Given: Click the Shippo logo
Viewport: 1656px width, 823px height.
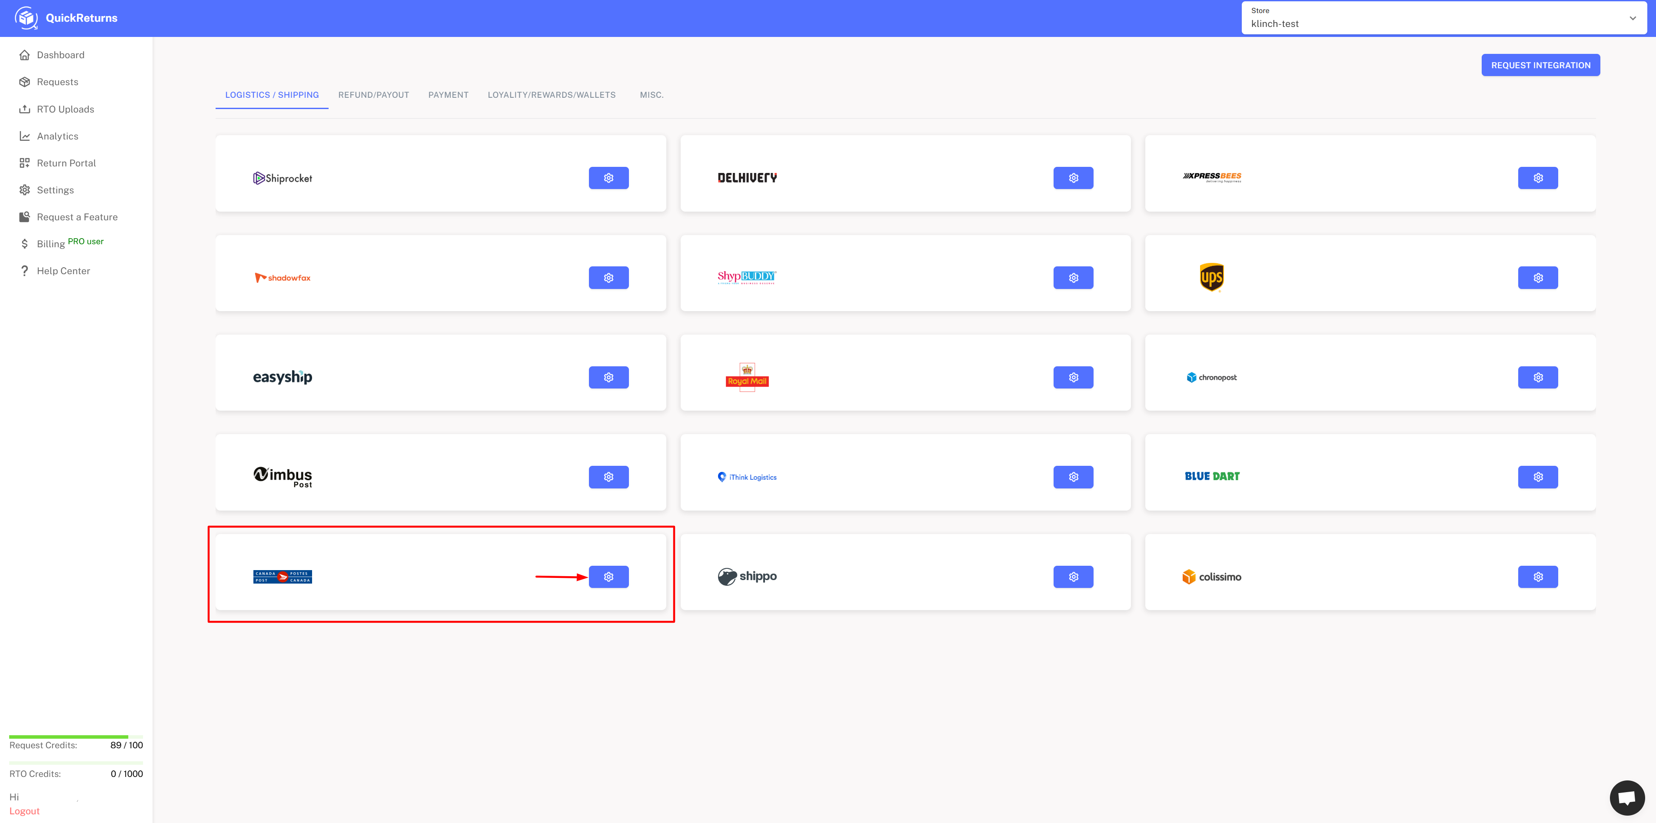Looking at the screenshot, I should (747, 577).
